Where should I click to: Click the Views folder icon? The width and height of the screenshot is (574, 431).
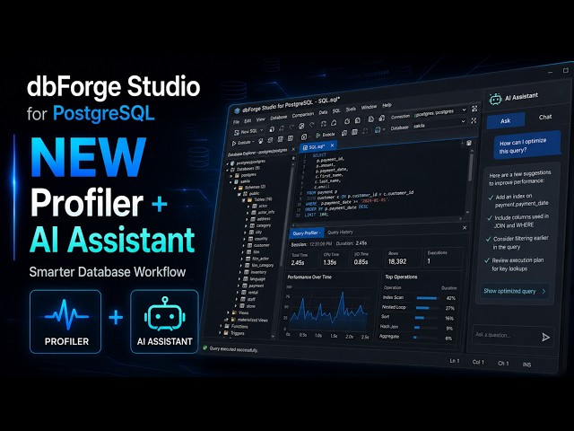[x=233, y=312]
